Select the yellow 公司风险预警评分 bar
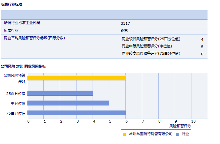 click(76, 78)
